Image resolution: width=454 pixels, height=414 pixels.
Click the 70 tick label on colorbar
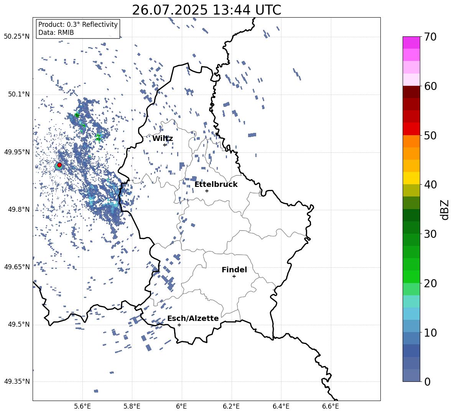click(430, 37)
